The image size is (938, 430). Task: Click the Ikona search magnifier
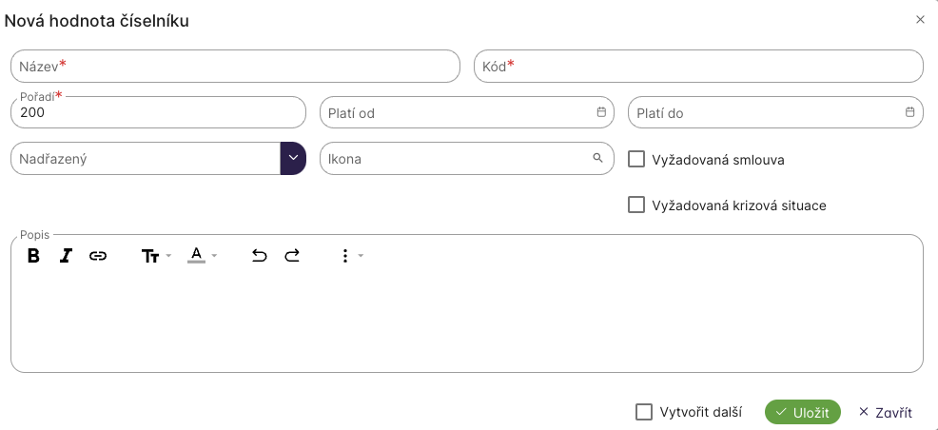pyautogui.click(x=598, y=158)
